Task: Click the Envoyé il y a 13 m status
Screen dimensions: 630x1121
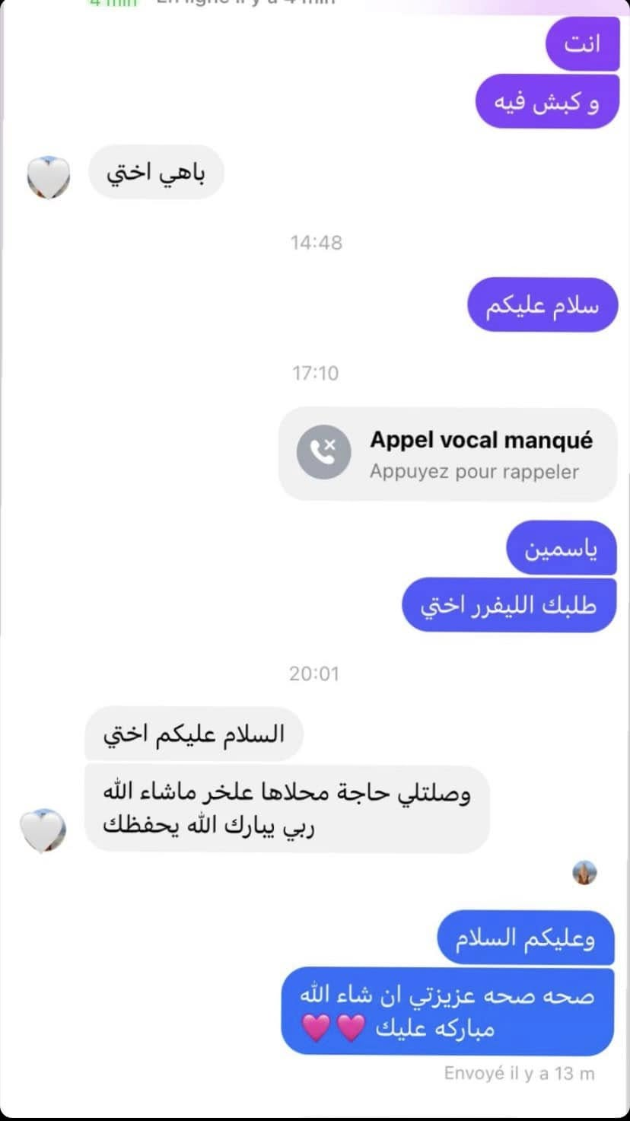Action: [x=520, y=1074]
